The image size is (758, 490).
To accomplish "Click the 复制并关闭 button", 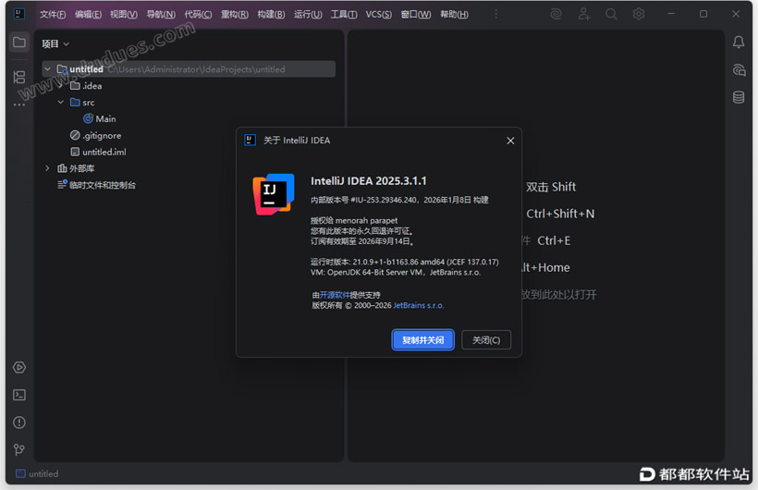I will (x=423, y=340).
